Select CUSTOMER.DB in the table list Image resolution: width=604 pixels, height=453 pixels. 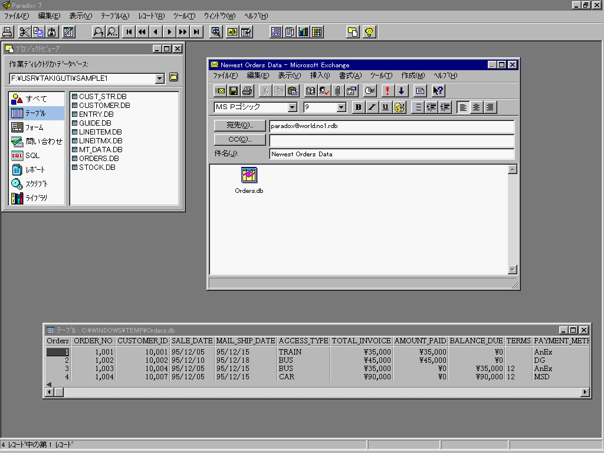tap(101, 106)
